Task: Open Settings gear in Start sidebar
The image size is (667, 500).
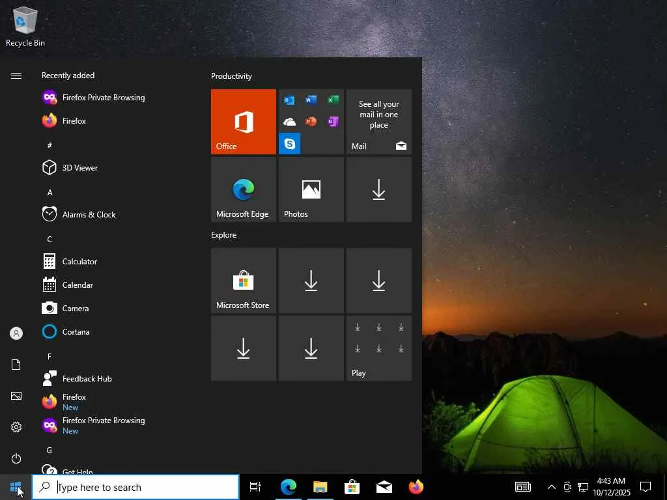Action: coord(16,427)
